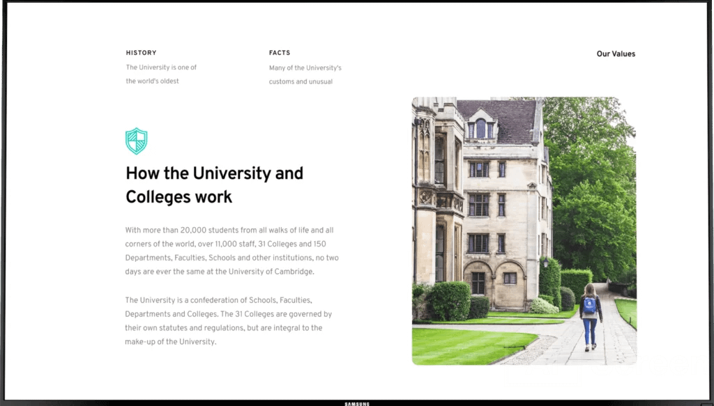Click the paragraph starting 'The University is a confederation'

(229, 321)
